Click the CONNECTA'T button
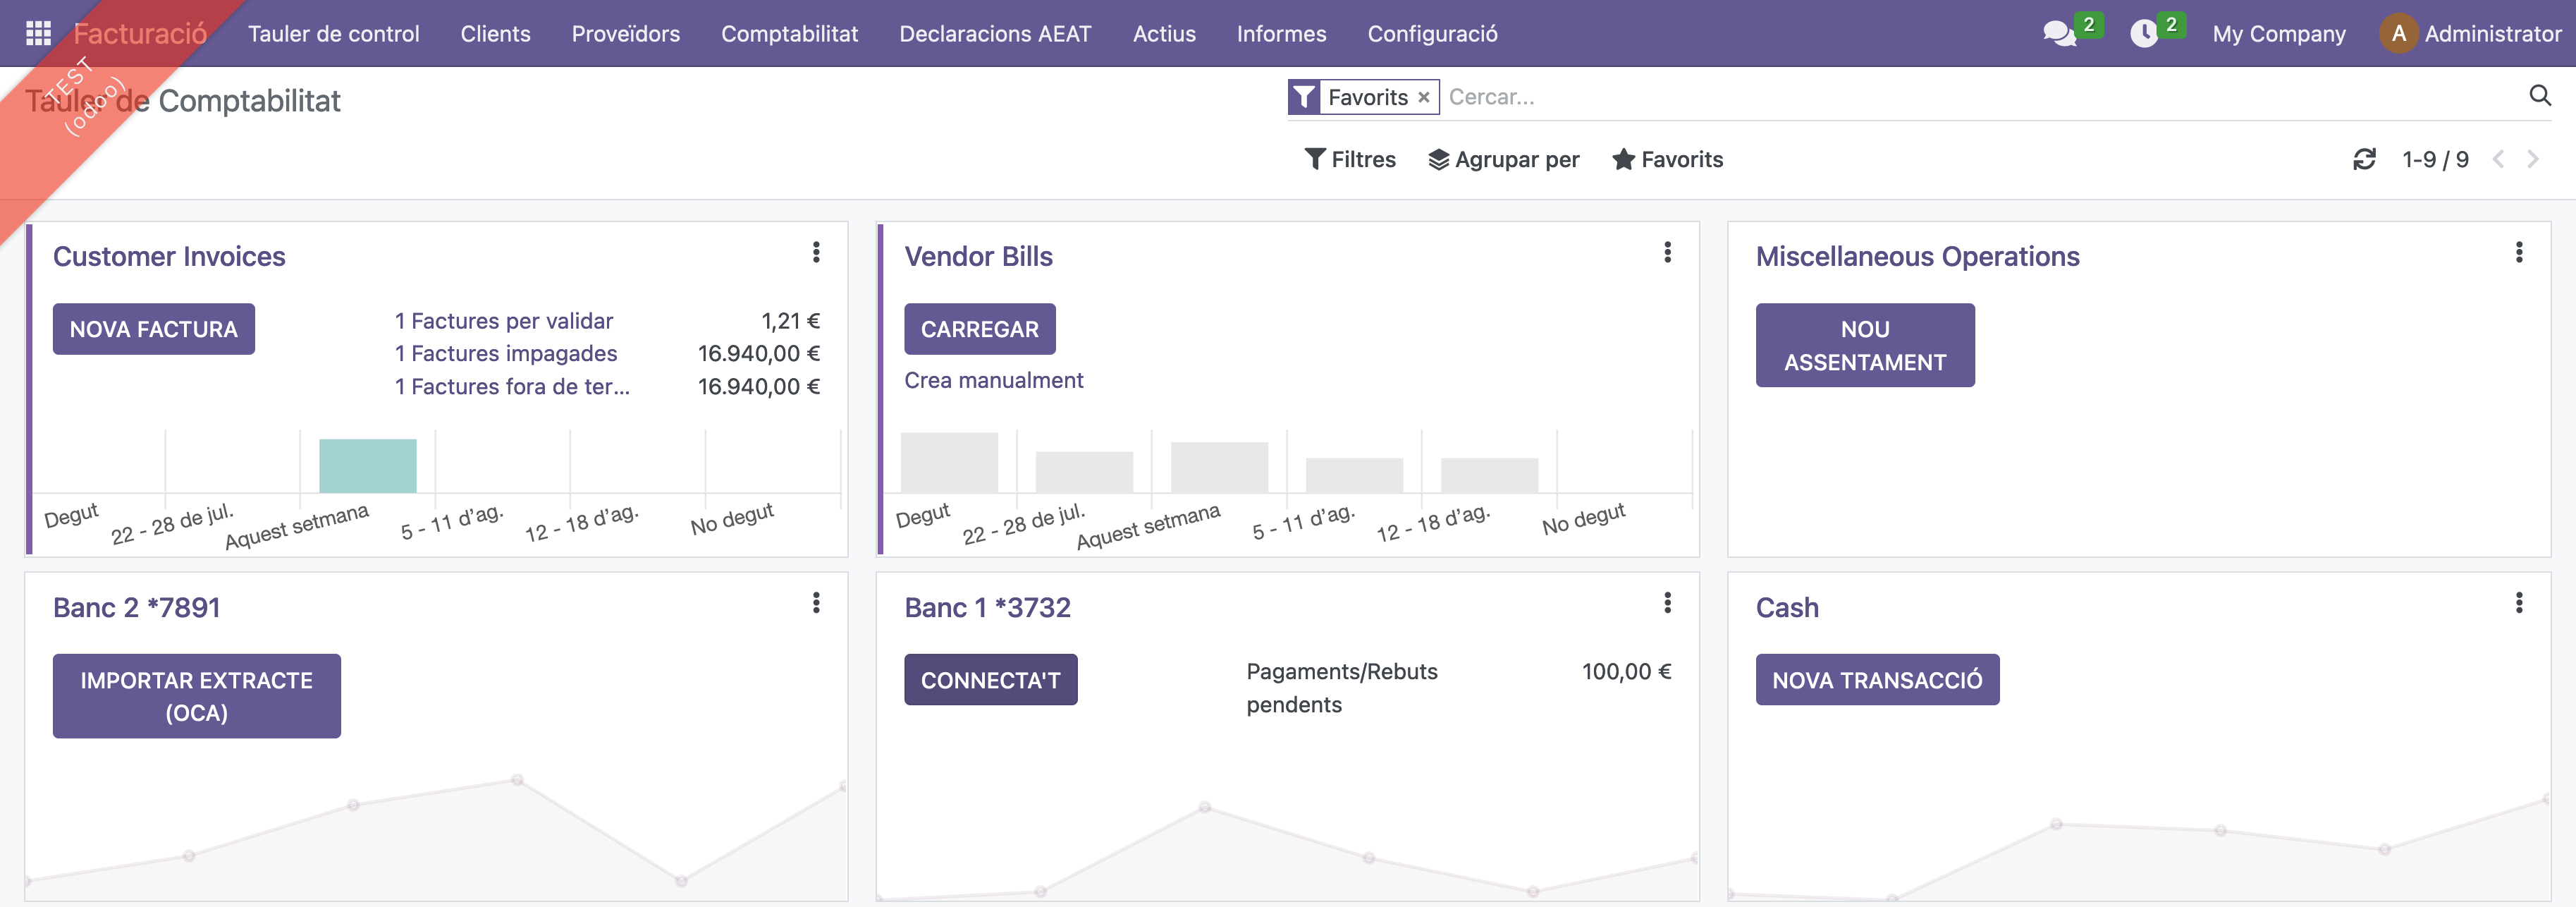 pyautogui.click(x=990, y=680)
